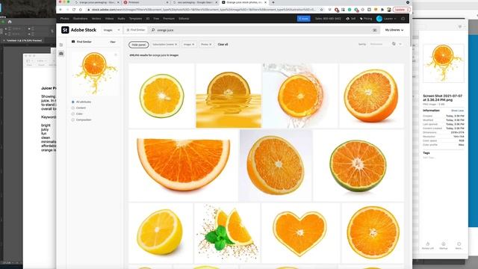Open the Lauren account menu
The image size is (478, 269).
[386, 19]
